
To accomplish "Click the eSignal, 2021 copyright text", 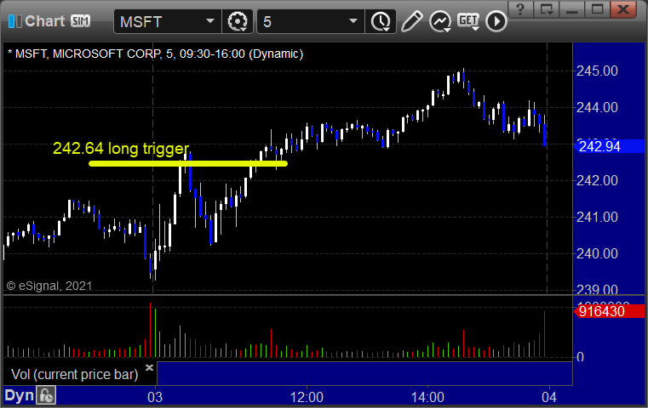I will coord(49,286).
